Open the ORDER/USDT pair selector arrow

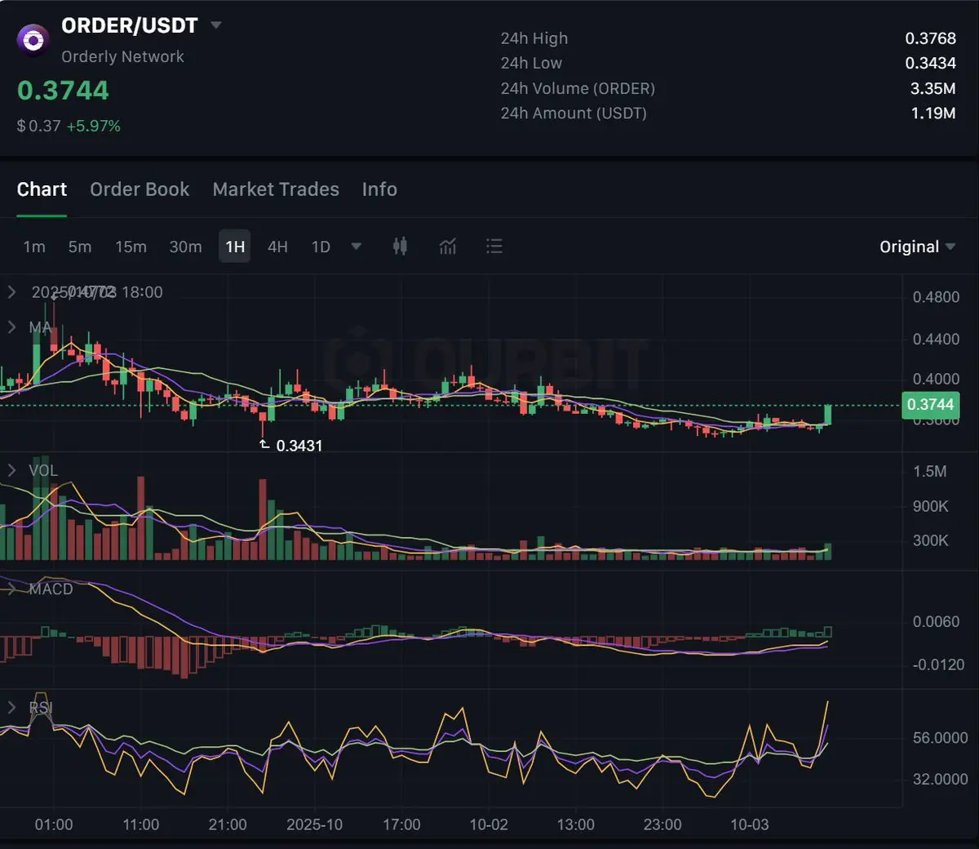(x=216, y=25)
